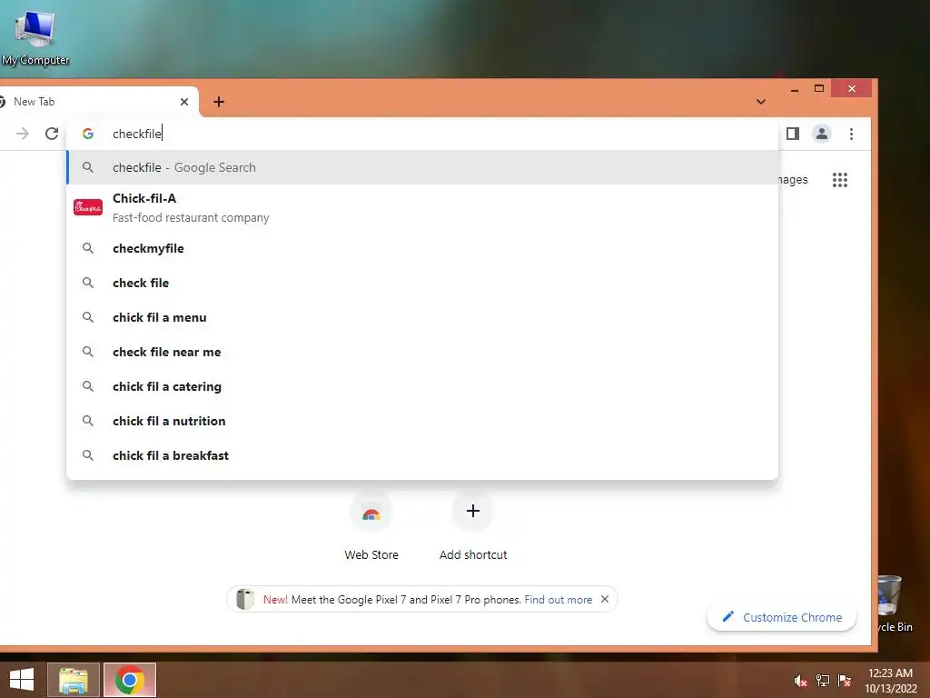The height and width of the screenshot is (698, 930).
Task: Follow the 'Find out more' Pixel link
Action: click(559, 600)
